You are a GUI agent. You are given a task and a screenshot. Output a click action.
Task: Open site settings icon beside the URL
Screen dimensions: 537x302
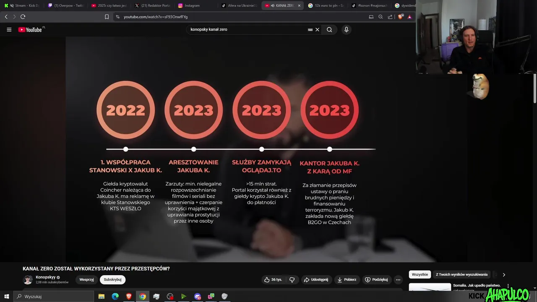coord(117,17)
